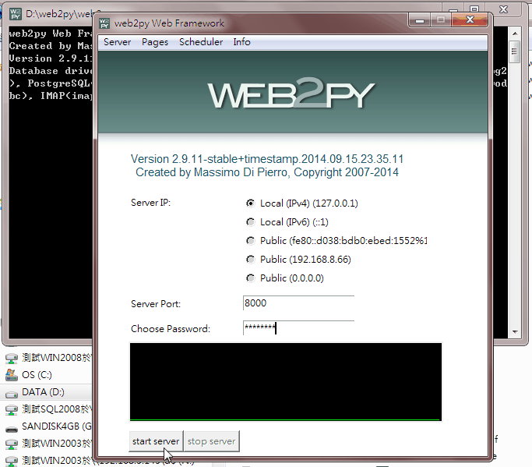532x467 pixels.
Task: Open the Scheduler menu
Action: 201,42
